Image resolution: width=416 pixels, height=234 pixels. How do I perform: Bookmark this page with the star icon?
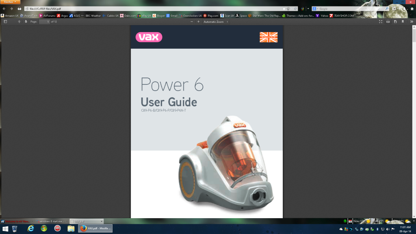tap(284, 9)
